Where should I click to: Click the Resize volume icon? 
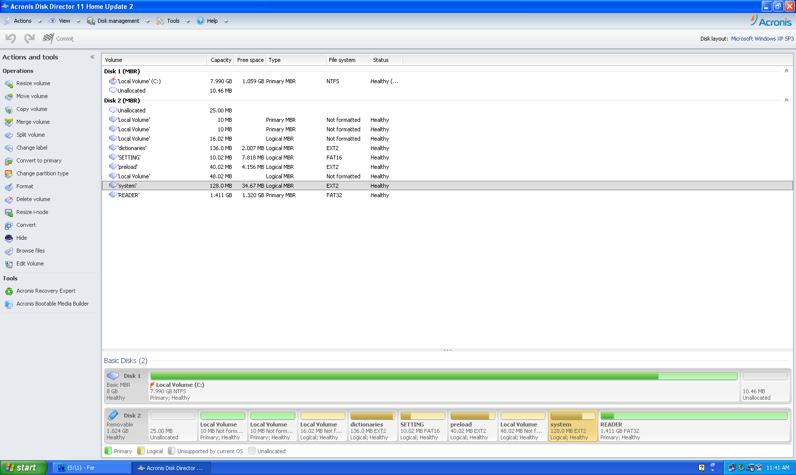coord(8,84)
